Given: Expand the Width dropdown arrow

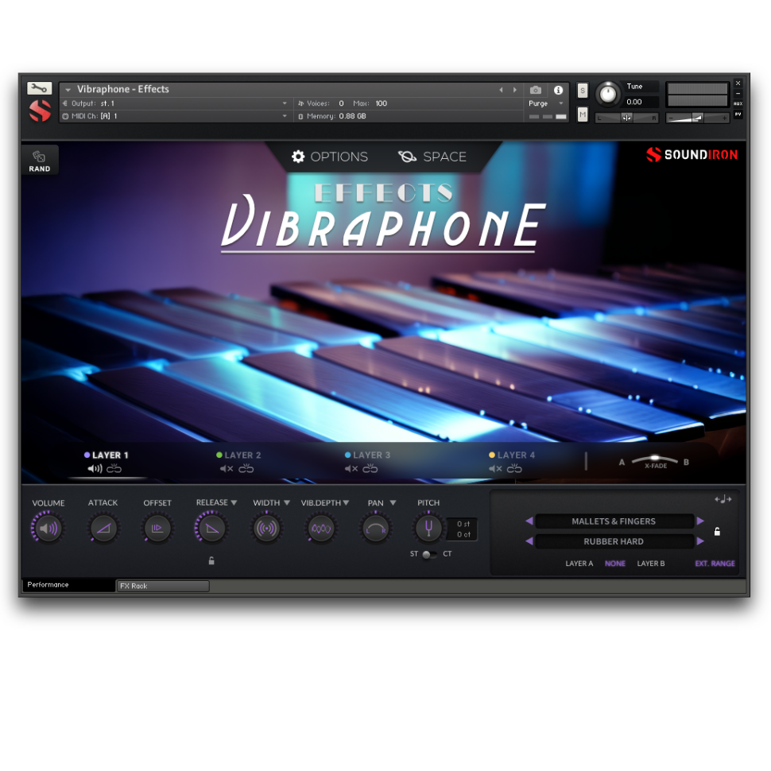Looking at the screenshot, I should [287, 502].
